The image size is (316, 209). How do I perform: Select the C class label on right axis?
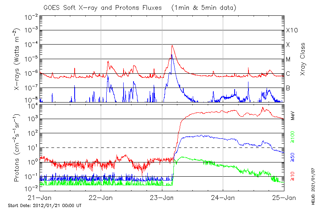288,74
